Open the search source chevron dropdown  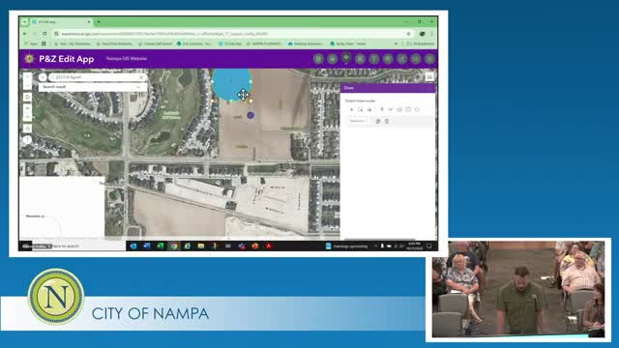point(43,77)
